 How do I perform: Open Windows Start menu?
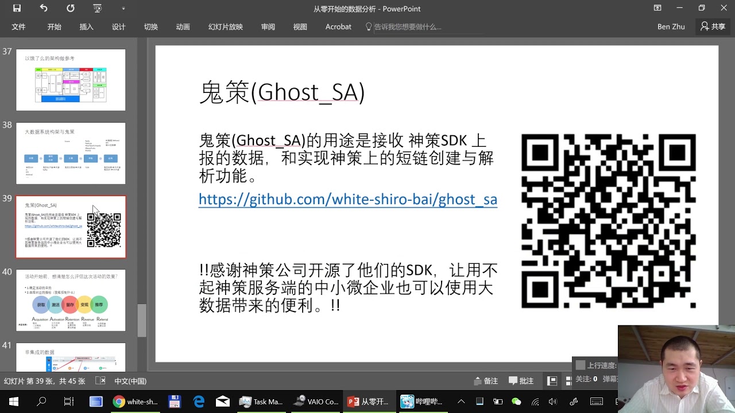(14, 402)
